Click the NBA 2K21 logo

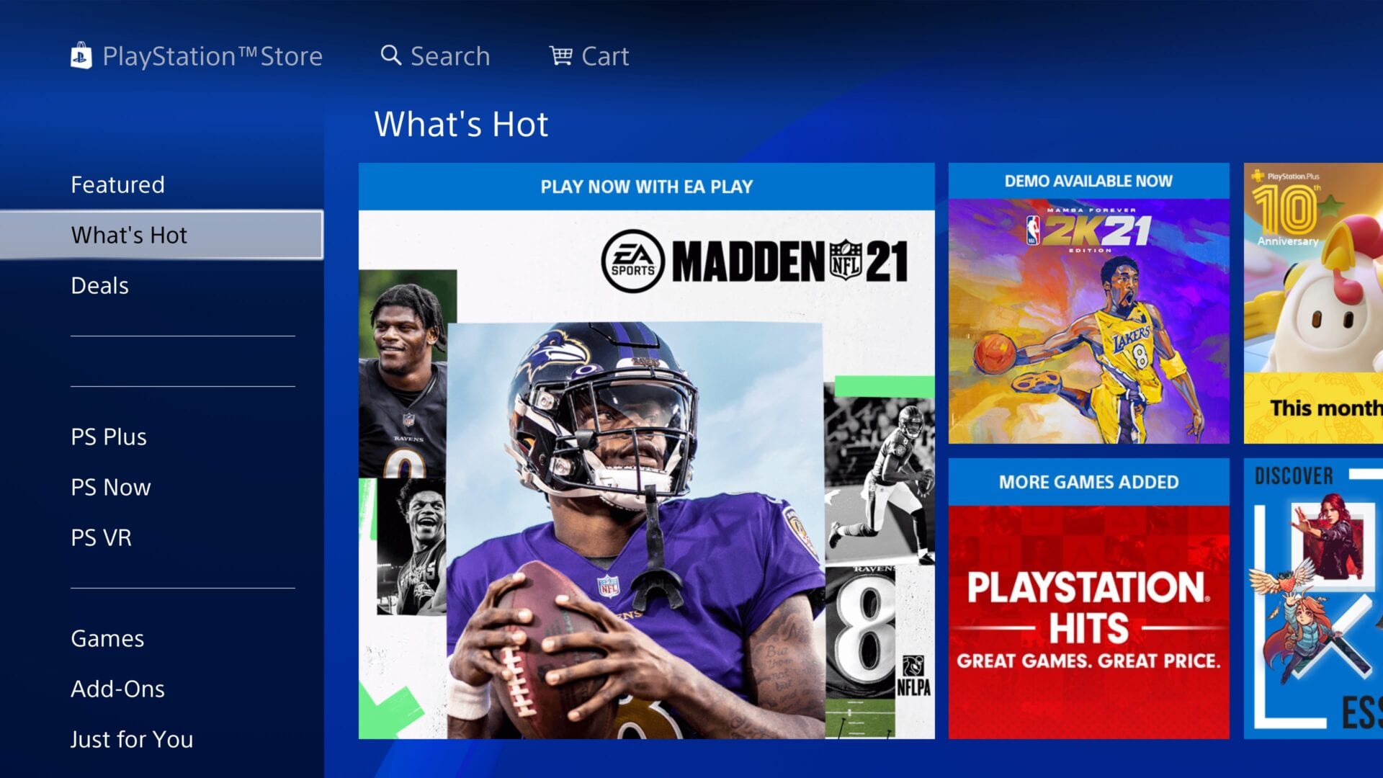[1089, 231]
